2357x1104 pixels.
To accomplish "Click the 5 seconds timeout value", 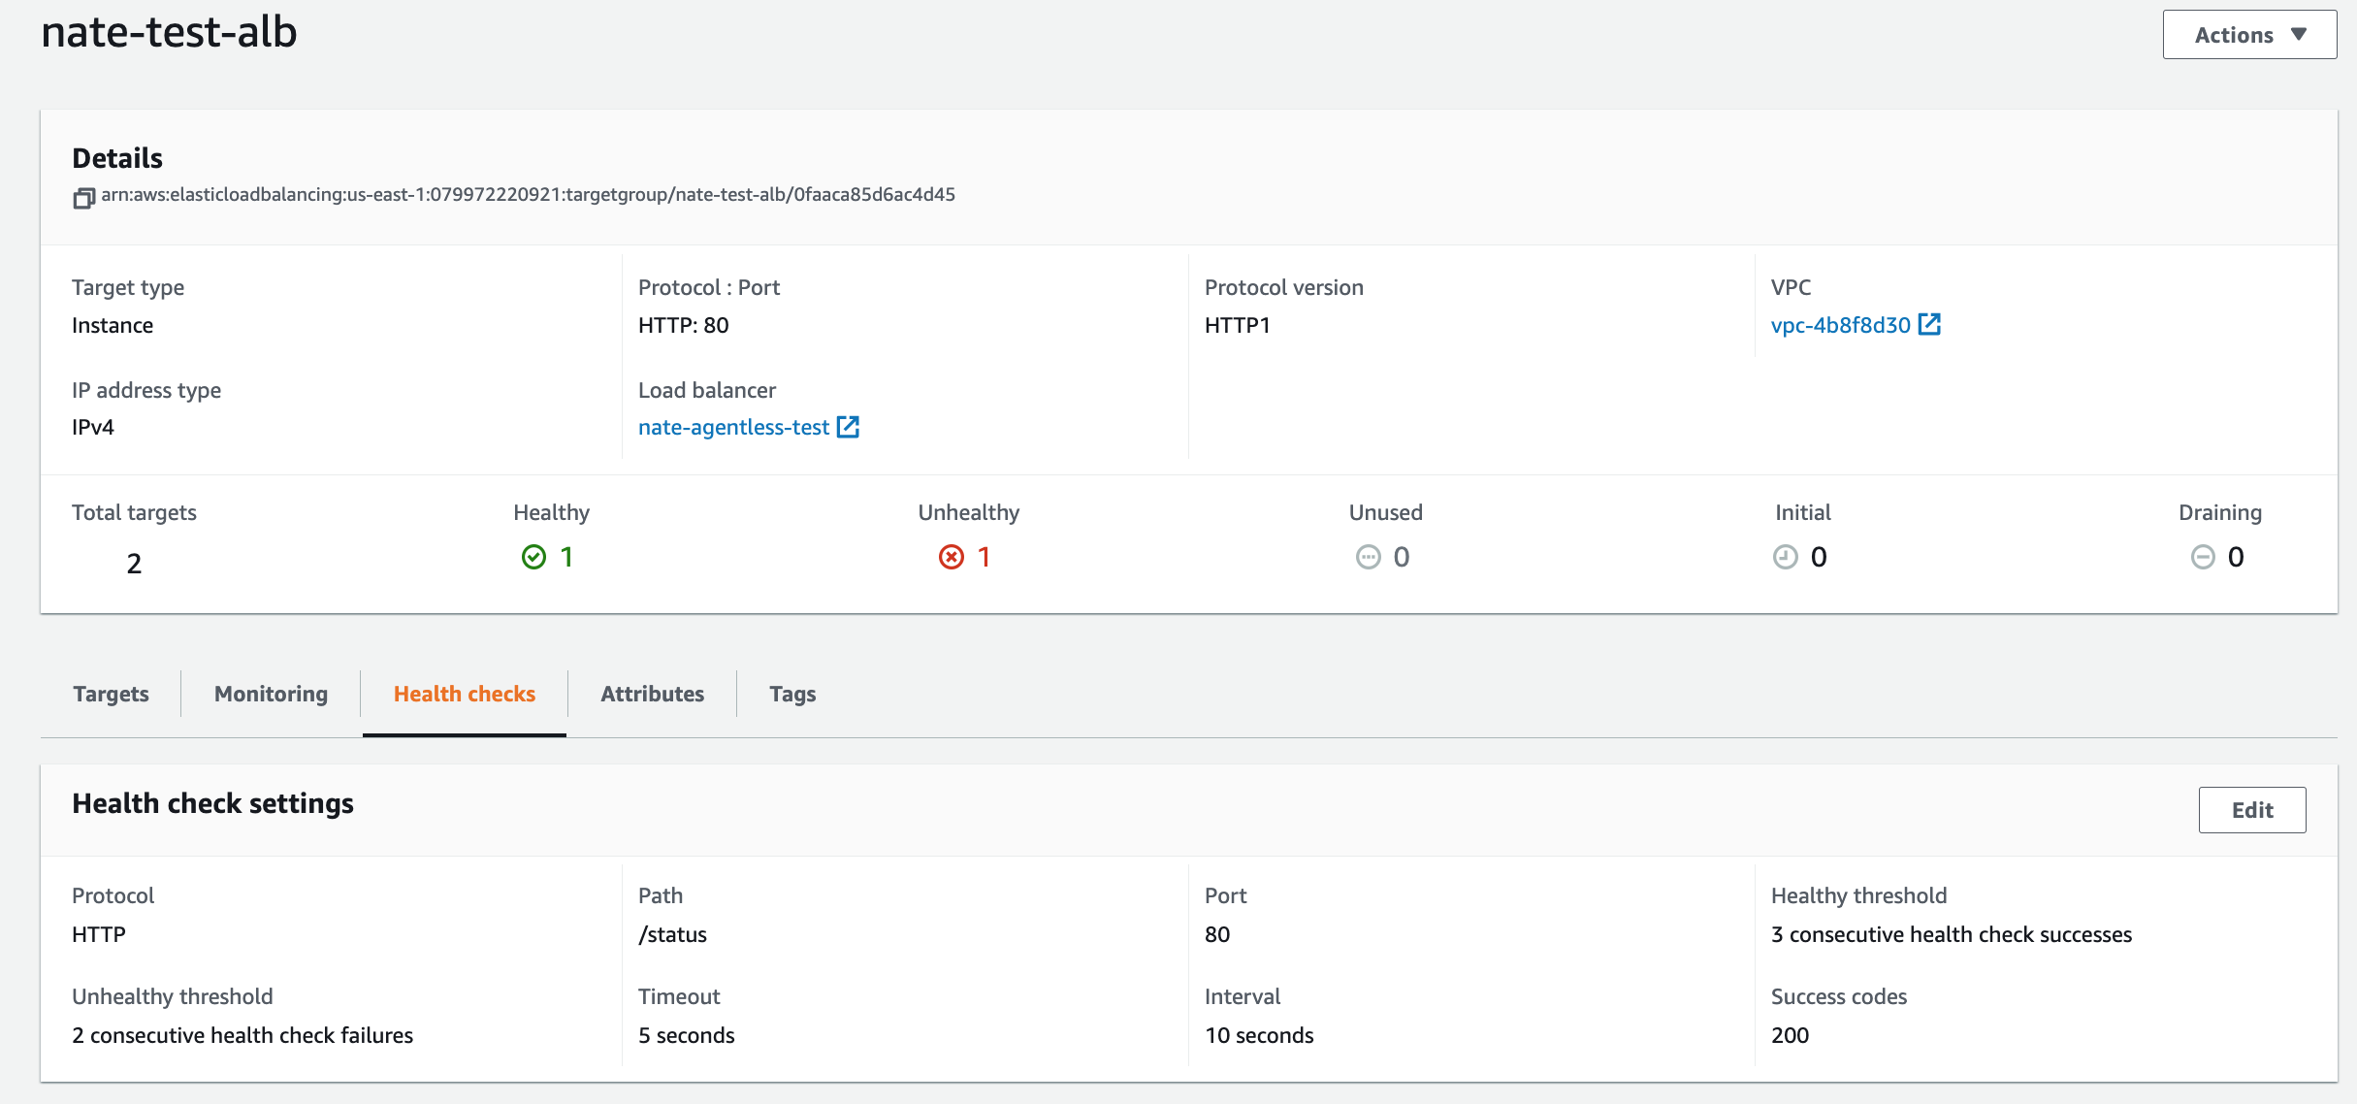I will click(687, 1035).
